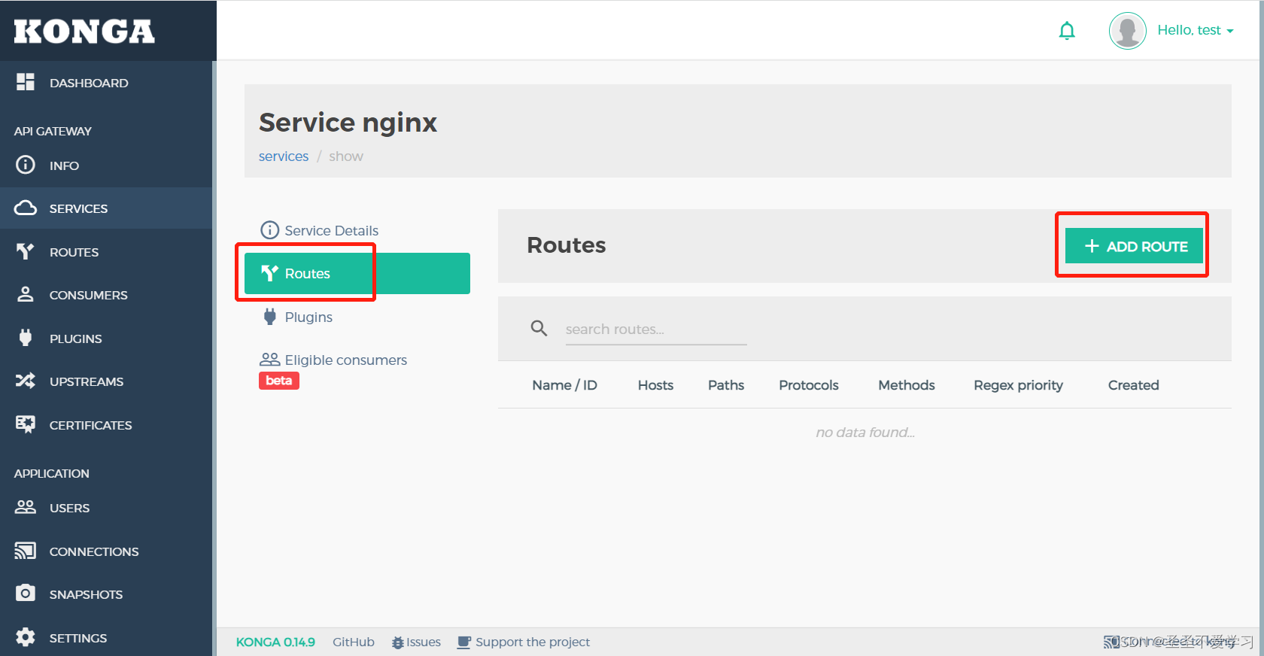Click the Upstreams shuffle icon
The height and width of the screenshot is (656, 1264).
[26, 381]
